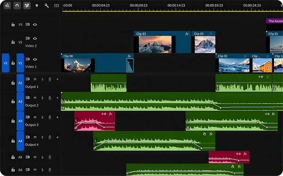Hide V3 track output eye

click(x=35, y=24)
